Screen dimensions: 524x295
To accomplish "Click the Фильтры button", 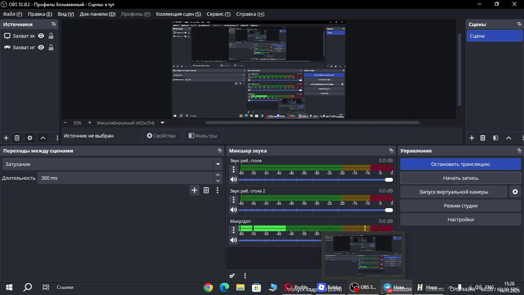I will (203, 136).
